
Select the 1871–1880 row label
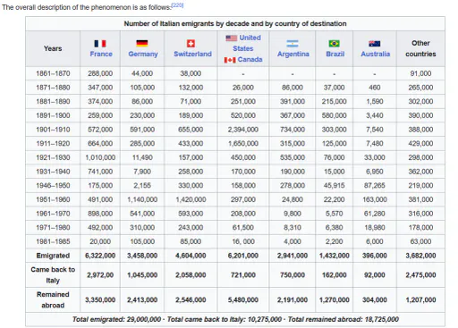point(53,88)
